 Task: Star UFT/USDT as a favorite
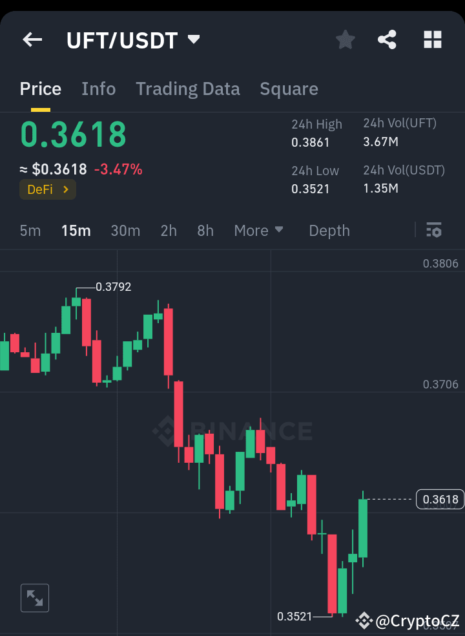pos(345,39)
